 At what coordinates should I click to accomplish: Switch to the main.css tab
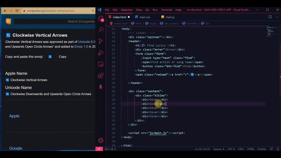[x=144, y=17]
